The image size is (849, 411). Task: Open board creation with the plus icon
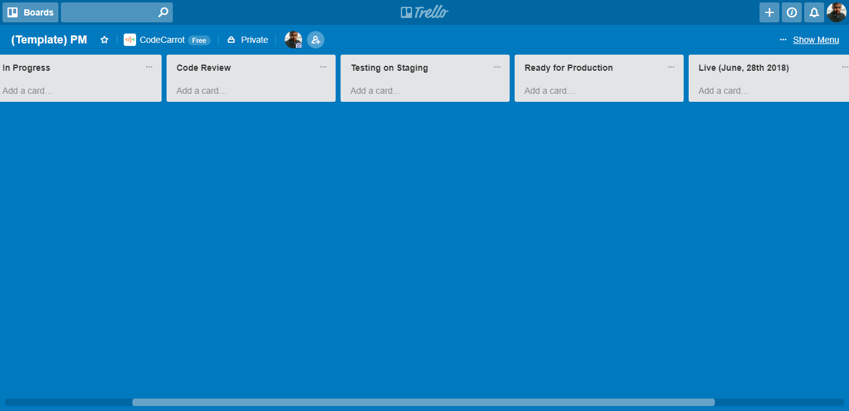769,12
